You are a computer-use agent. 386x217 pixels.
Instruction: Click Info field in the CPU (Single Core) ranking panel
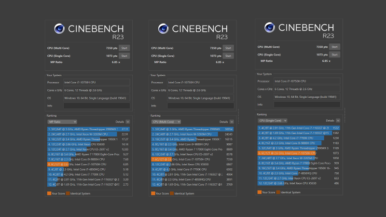click(x=307, y=105)
